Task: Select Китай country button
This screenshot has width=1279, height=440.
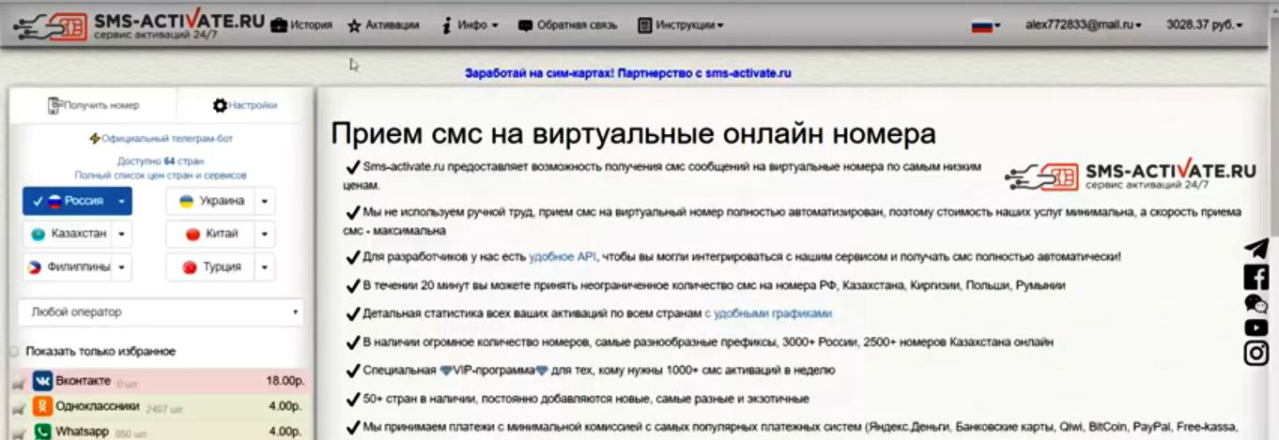Action: point(210,234)
